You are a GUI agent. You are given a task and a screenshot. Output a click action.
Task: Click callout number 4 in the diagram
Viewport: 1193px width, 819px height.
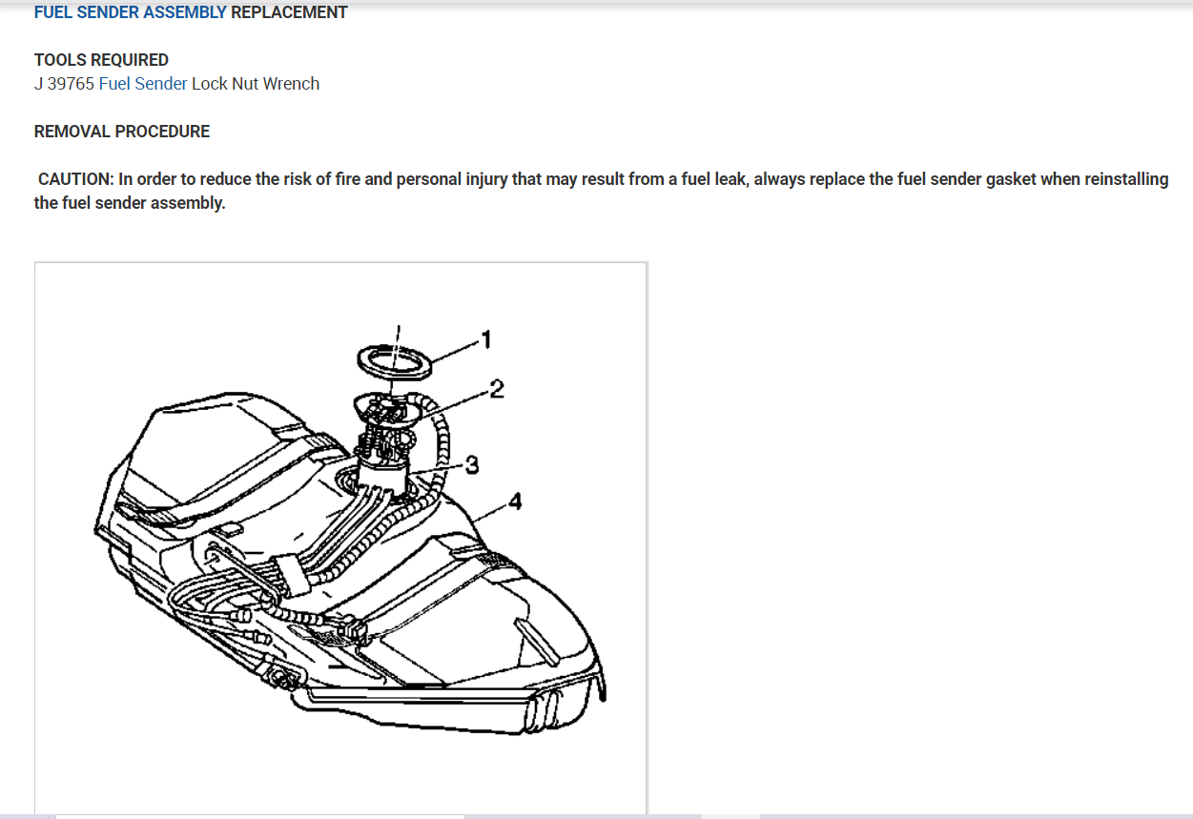pos(515,501)
